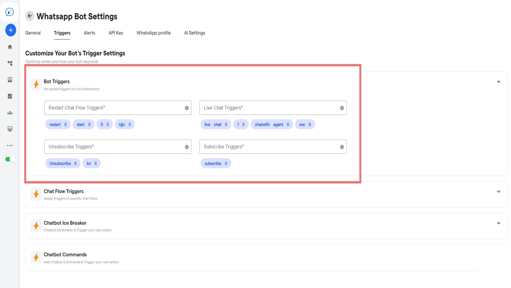This screenshot has width=511, height=288.
Task: Click info icon in Live Chat Triggers
Action: point(342,108)
